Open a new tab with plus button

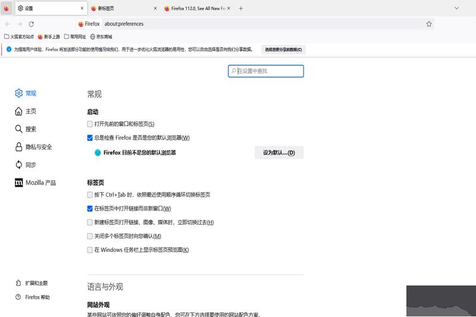241,8
